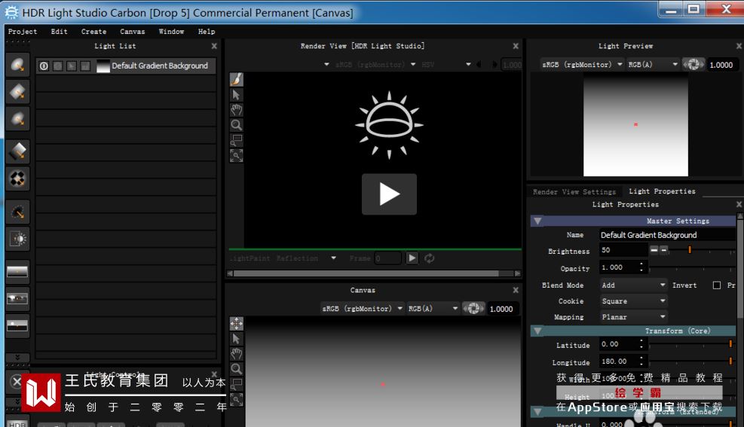Close the Light List panel
The height and width of the screenshot is (427, 744).
(x=214, y=46)
